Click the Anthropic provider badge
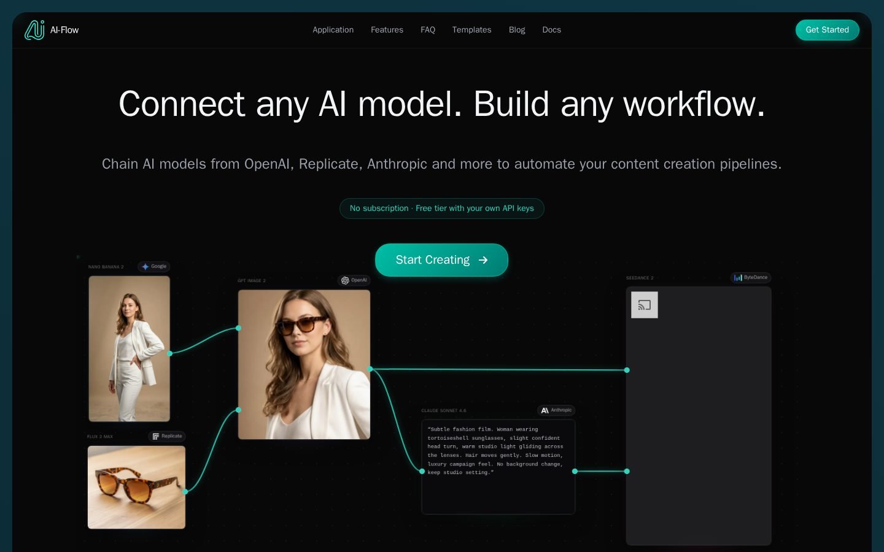This screenshot has width=884, height=552. (556, 410)
